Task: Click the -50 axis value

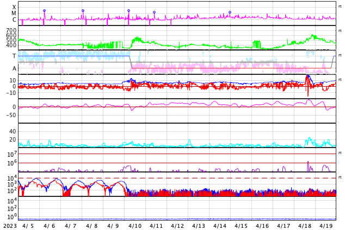Action: coord(11,115)
